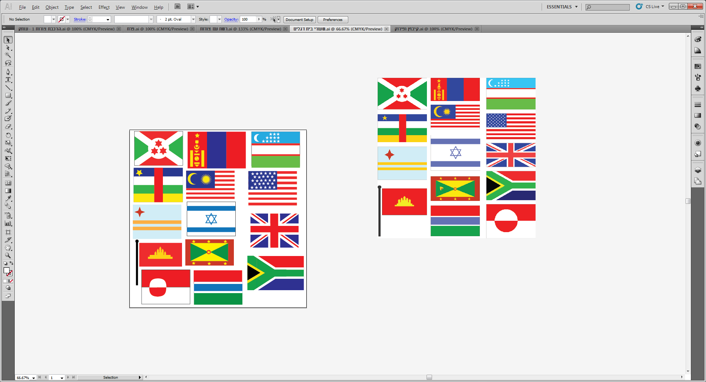Pick the Eraser tool
Screen dimensions: 706x382
tap(8, 126)
